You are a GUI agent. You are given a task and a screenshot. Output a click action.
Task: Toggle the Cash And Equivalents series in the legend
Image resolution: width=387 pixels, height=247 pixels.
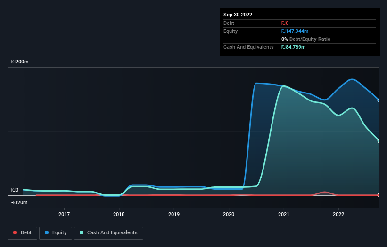click(108, 233)
